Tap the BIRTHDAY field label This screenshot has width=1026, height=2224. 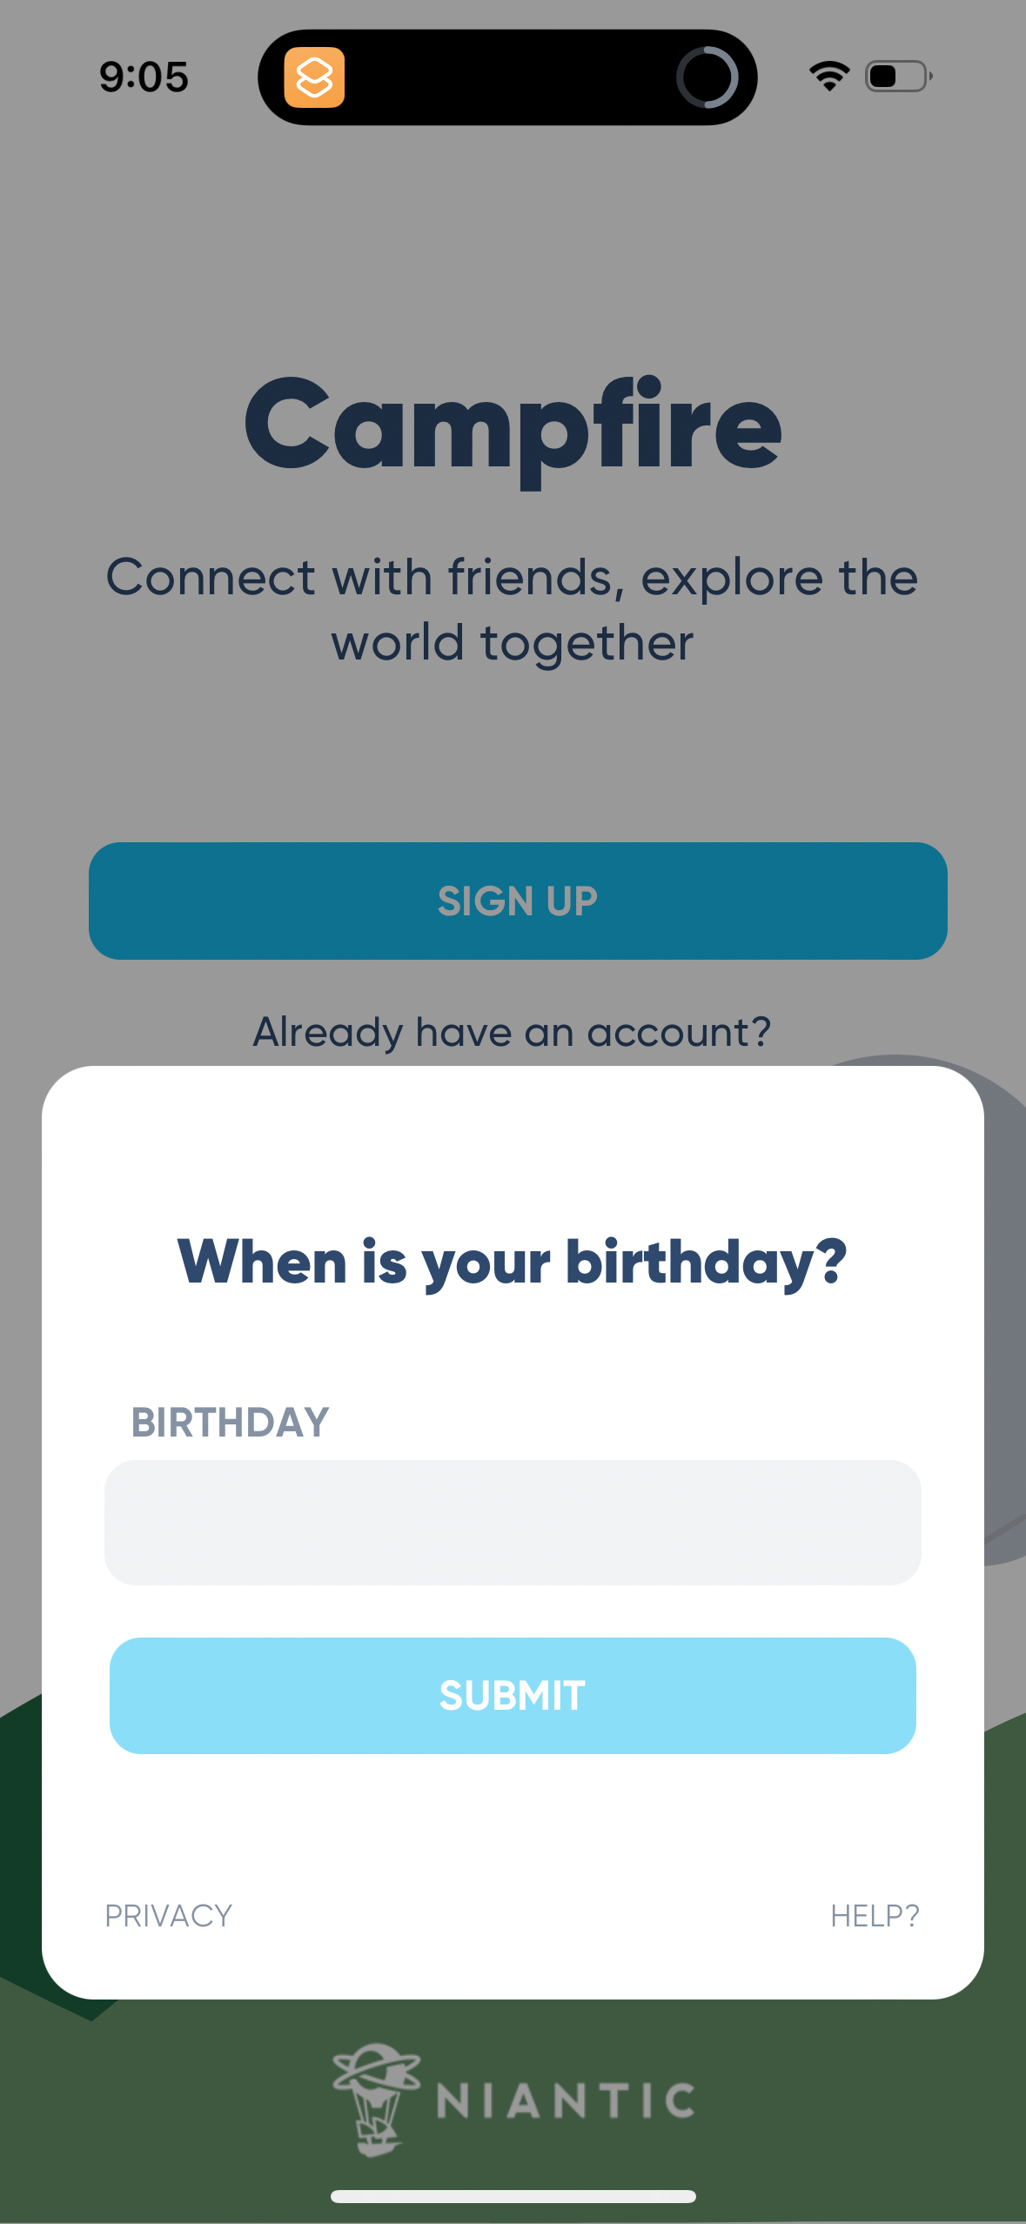click(x=230, y=1423)
